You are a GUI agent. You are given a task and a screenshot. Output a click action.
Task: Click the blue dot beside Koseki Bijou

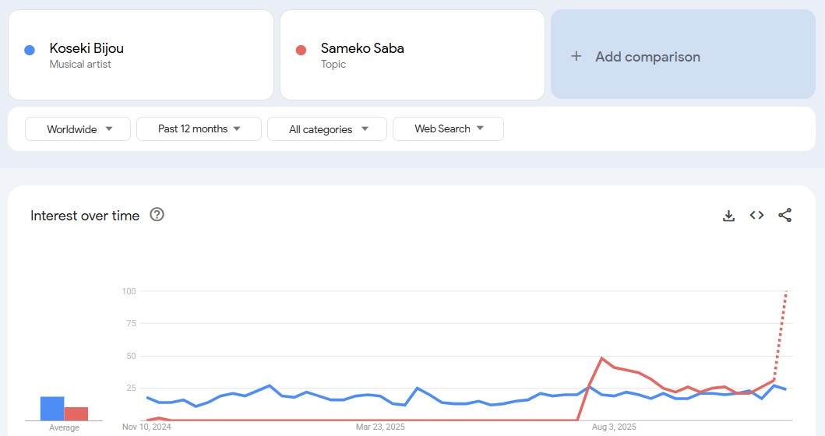point(30,51)
